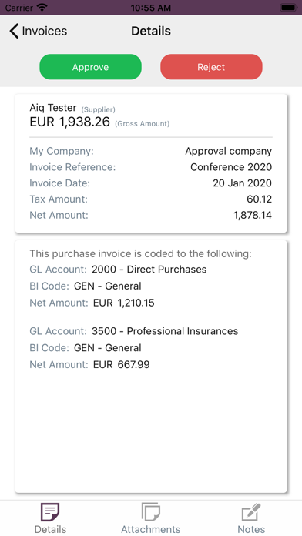Select the net amount EUR 667.99
The image size is (302, 536).
click(x=122, y=364)
